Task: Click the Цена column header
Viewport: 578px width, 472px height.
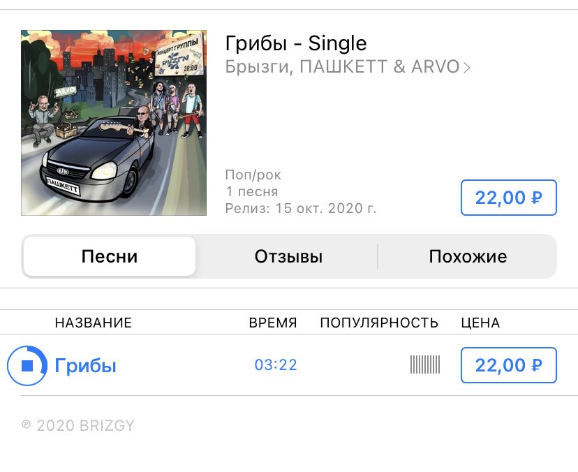Action: (x=480, y=323)
